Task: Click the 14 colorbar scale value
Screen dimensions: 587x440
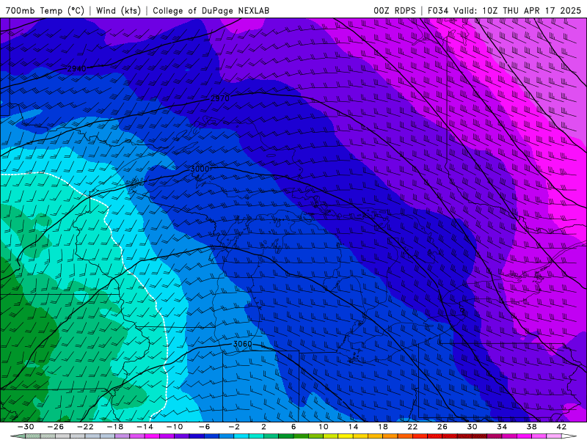Action: 353,427
